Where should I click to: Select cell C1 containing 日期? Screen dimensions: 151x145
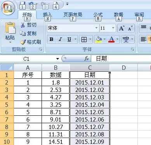tap(90, 75)
